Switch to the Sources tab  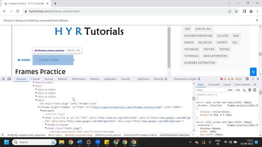point(49,79)
